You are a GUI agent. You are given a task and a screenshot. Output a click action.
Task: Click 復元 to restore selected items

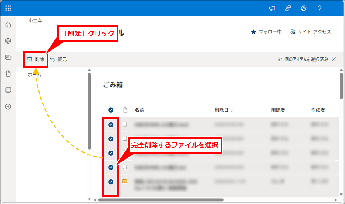58,59
